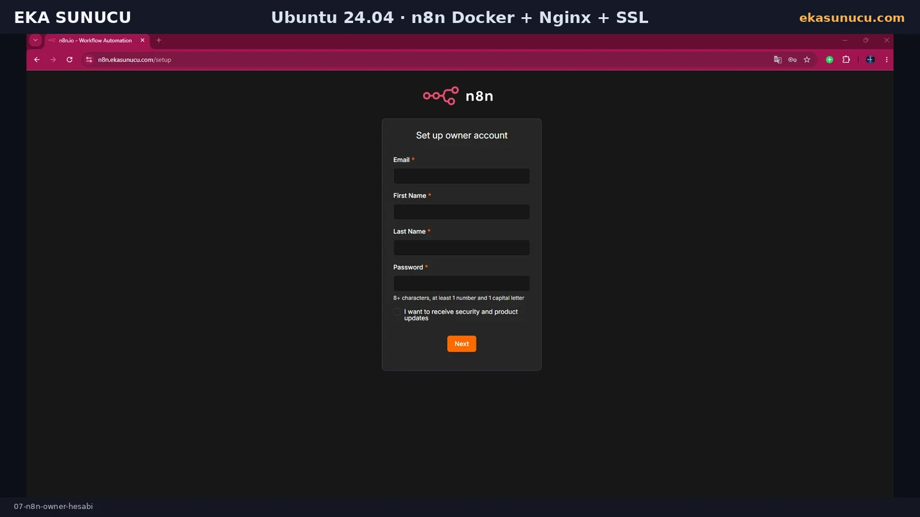Enable security and product updates checkbox
The height and width of the screenshot is (517, 920).
pos(397,312)
